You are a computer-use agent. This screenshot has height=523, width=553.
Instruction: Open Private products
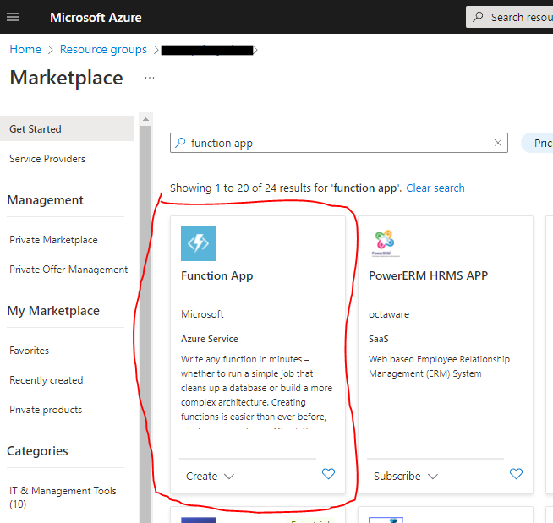46,410
